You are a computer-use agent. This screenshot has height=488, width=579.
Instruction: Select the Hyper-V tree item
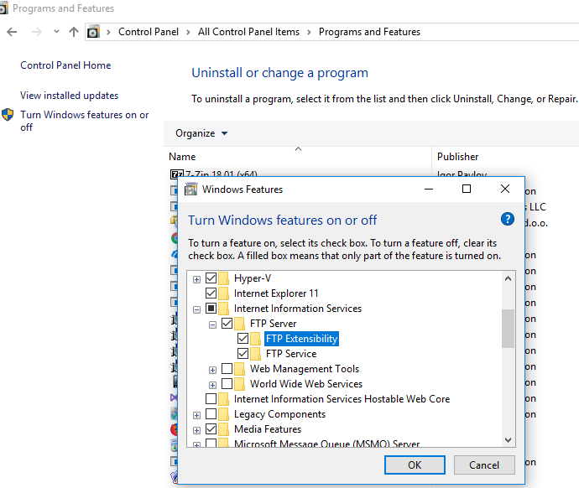[253, 278]
